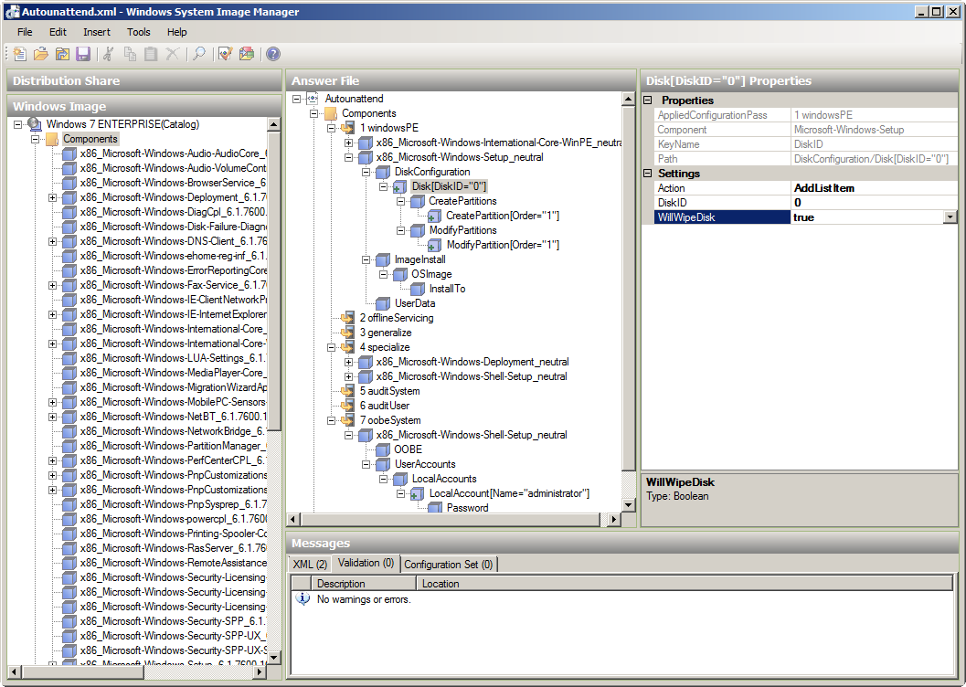Select the 5 auditSystem pass
The image size is (966, 687).
coord(389,391)
